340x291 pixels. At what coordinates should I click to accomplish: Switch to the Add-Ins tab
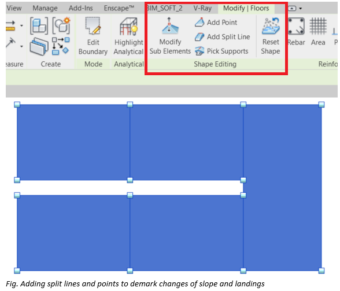(x=81, y=8)
